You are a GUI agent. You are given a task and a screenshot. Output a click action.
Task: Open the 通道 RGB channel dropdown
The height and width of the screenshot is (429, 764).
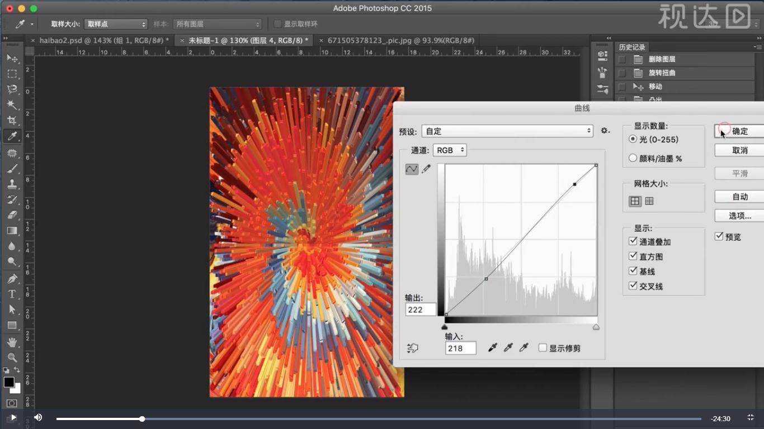click(449, 150)
